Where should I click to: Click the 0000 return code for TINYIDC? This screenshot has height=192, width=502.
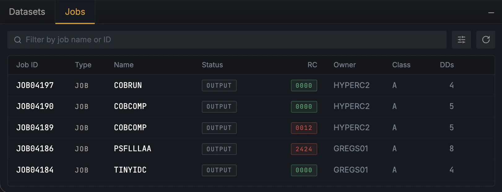click(304, 170)
